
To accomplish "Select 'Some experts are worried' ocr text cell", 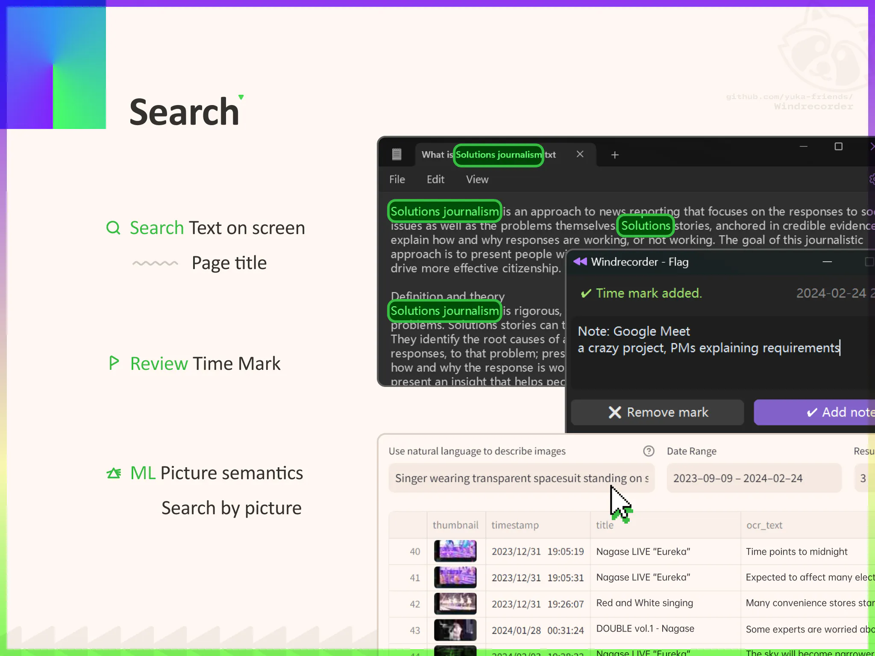I will coord(807,630).
